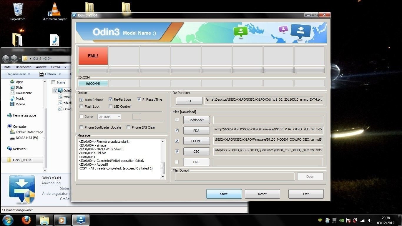Expand the Organisieren dropdown menu

point(18,74)
